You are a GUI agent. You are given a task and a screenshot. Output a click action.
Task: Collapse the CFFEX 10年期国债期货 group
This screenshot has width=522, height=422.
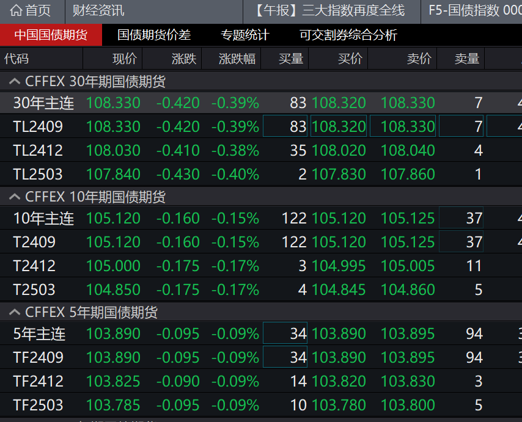tap(15, 197)
